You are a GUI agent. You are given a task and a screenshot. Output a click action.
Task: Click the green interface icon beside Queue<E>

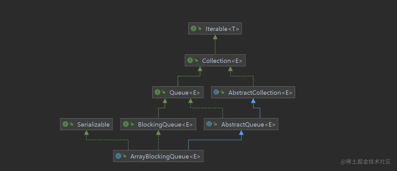coord(157,93)
